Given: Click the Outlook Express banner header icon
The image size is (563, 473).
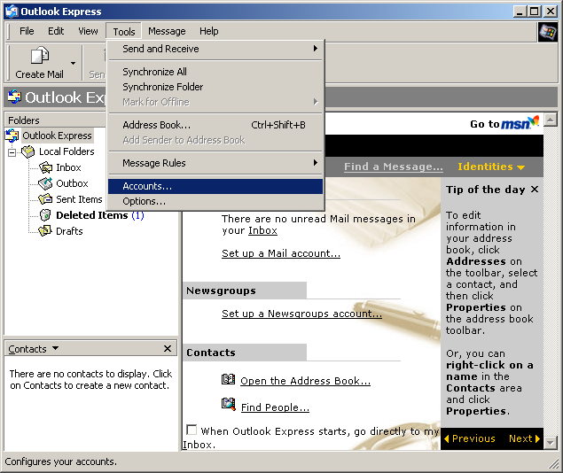Looking at the screenshot, I should [x=14, y=97].
